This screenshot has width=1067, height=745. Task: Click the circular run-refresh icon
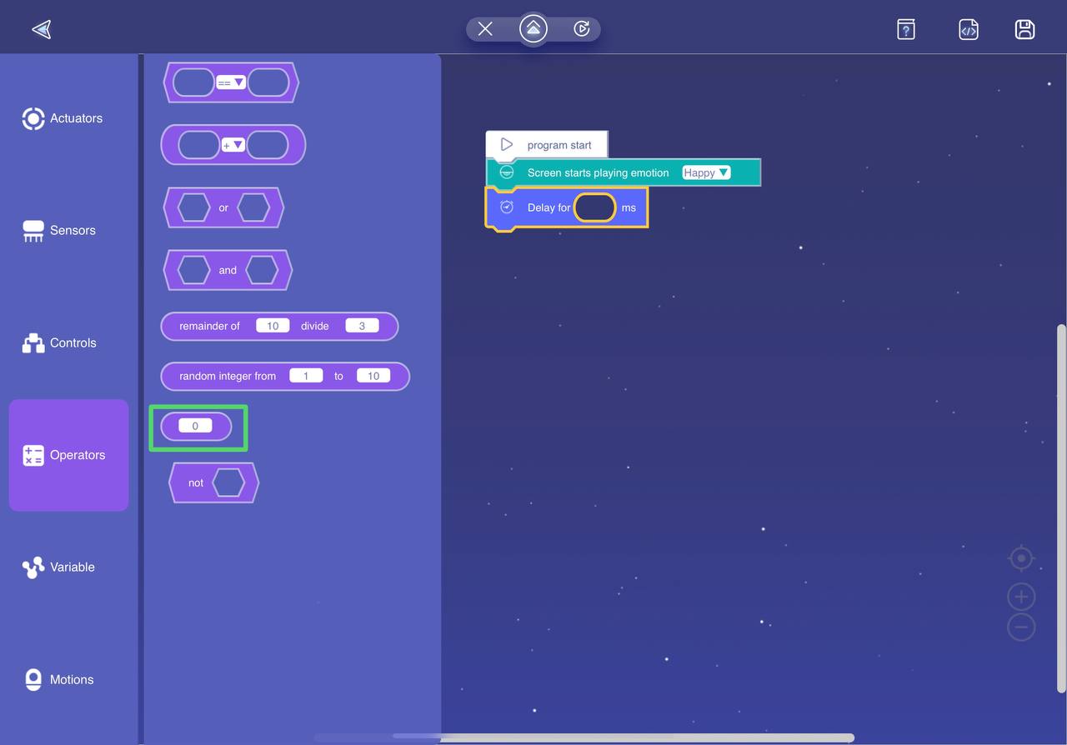click(x=582, y=29)
